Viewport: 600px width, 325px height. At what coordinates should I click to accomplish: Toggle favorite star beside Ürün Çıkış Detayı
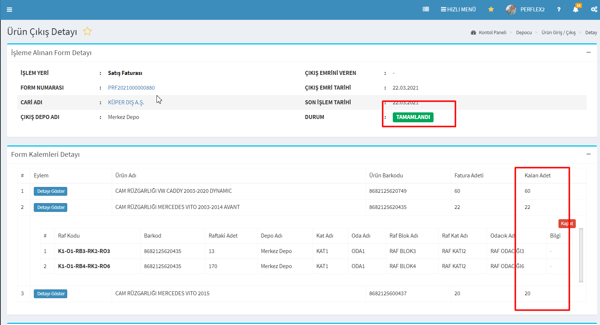click(87, 32)
